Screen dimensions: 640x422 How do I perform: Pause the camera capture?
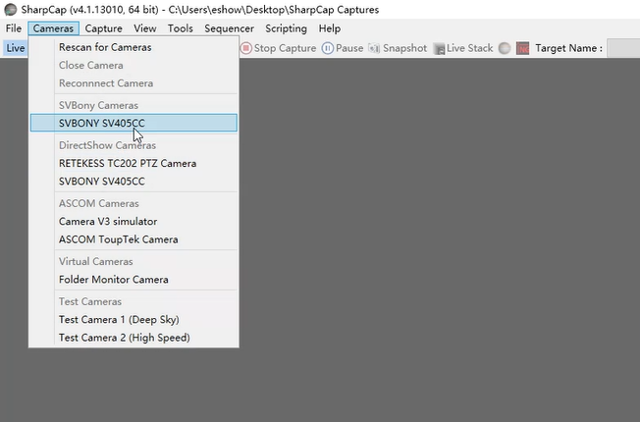(343, 48)
